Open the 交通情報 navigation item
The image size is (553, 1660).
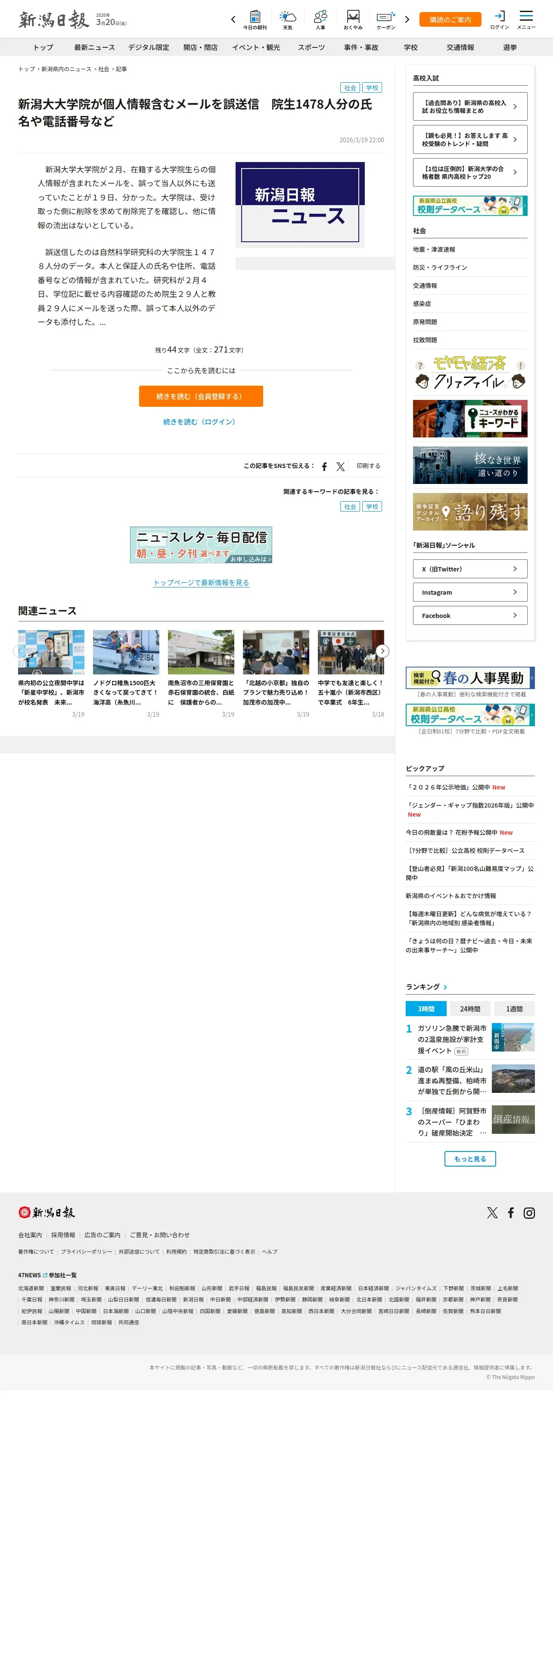coord(460,47)
